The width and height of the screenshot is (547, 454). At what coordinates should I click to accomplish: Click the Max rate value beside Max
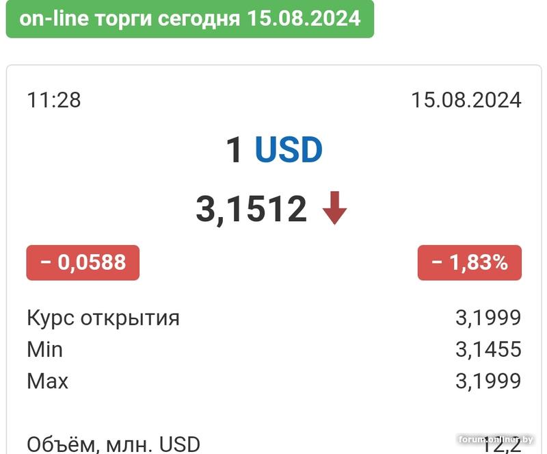pos(488,381)
